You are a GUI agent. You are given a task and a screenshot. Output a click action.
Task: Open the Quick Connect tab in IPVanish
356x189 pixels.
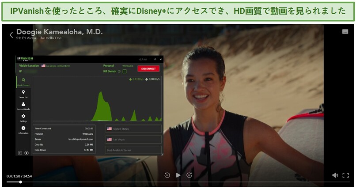pyautogui.click(x=23, y=82)
